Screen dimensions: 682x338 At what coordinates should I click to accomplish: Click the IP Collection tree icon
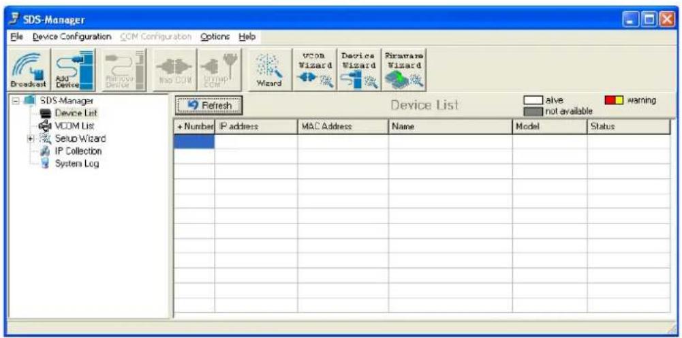point(46,151)
